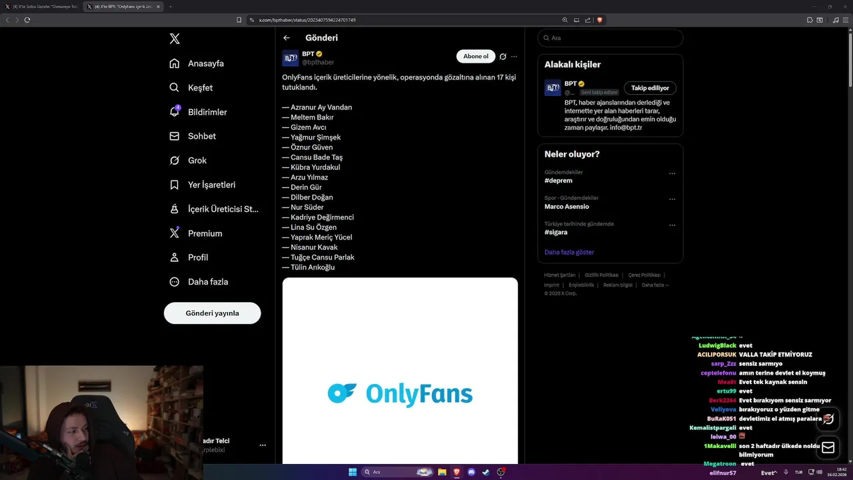The width and height of the screenshot is (853, 480).
Task: Click the floating Grok button
Action: tap(828, 419)
